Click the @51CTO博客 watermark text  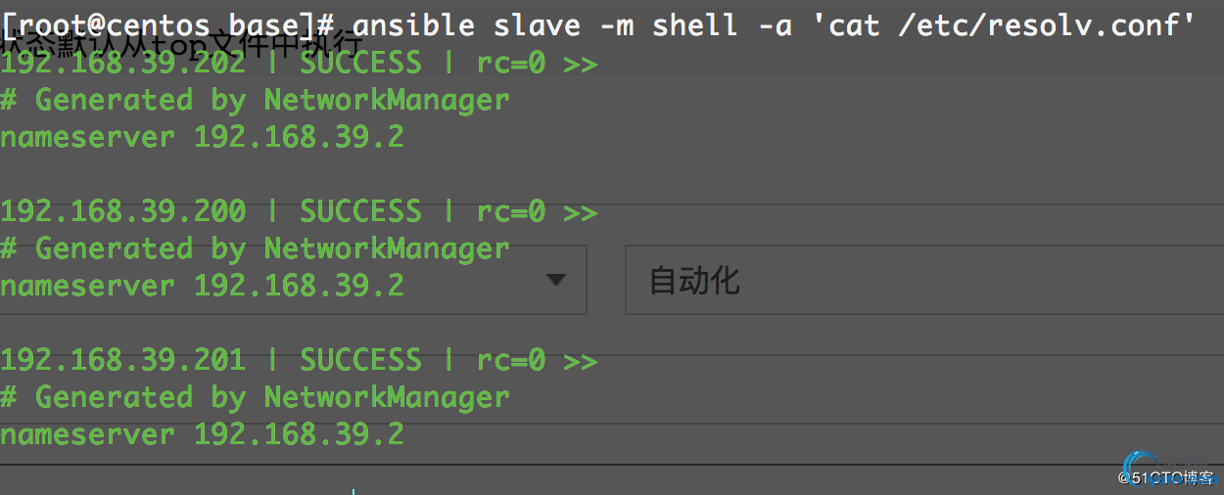click(1165, 477)
